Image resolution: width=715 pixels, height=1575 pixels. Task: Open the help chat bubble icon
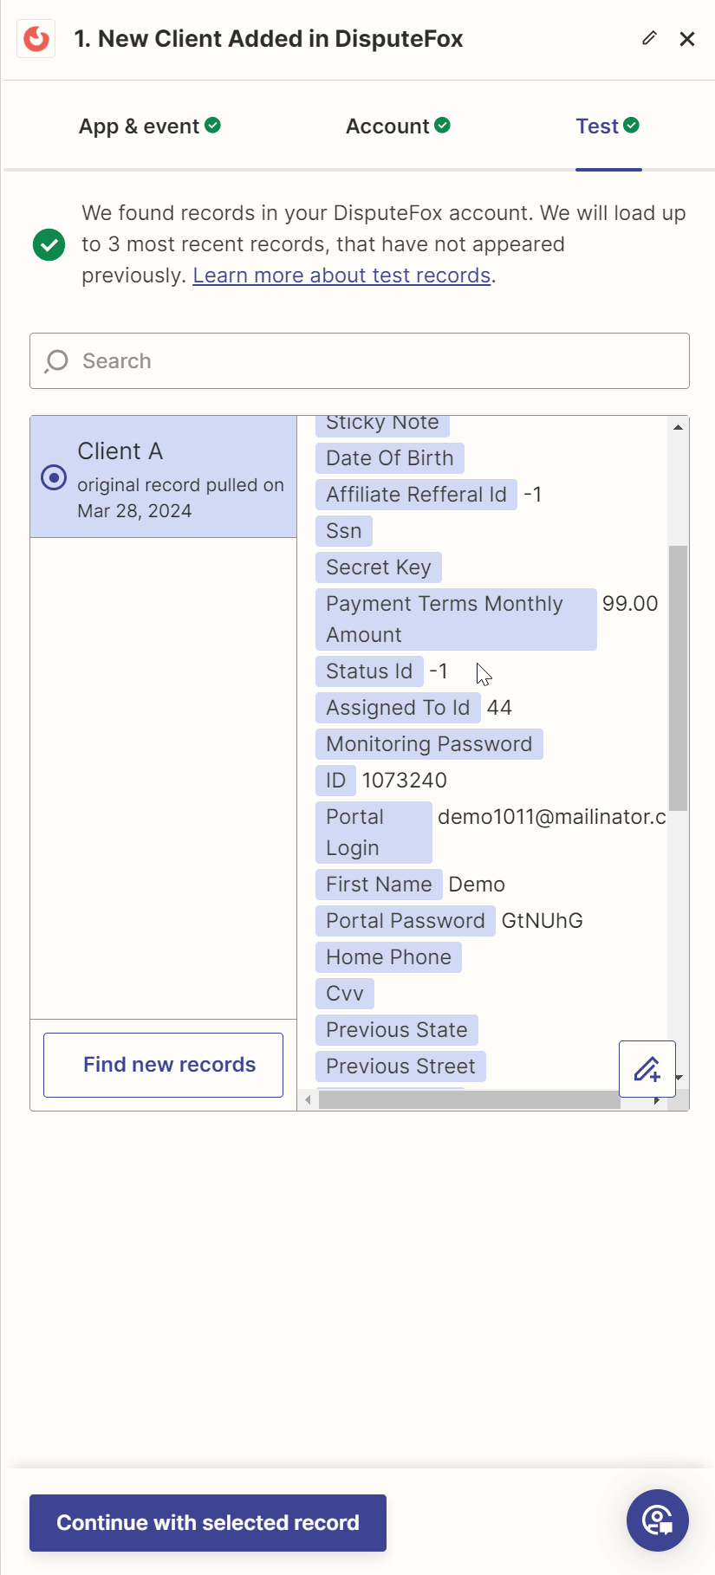(657, 1520)
